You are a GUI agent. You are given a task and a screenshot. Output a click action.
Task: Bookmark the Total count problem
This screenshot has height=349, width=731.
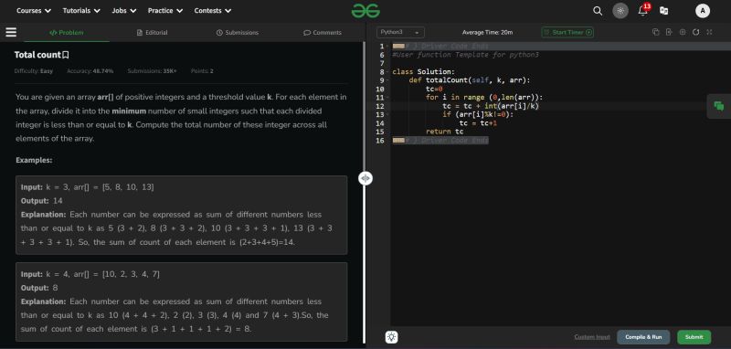66,55
